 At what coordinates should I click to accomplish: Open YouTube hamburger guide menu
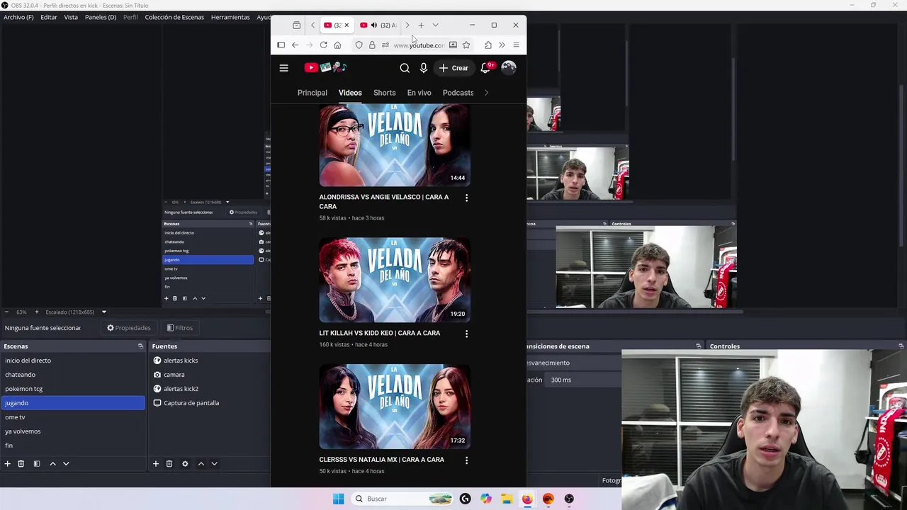[283, 68]
